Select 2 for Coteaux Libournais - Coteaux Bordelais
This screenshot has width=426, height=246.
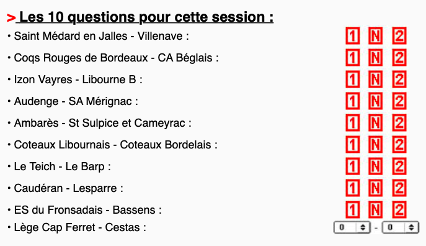[x=399, y=145]
